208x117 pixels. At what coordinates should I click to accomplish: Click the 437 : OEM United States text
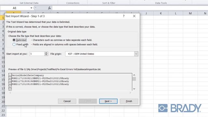point(81,54)
